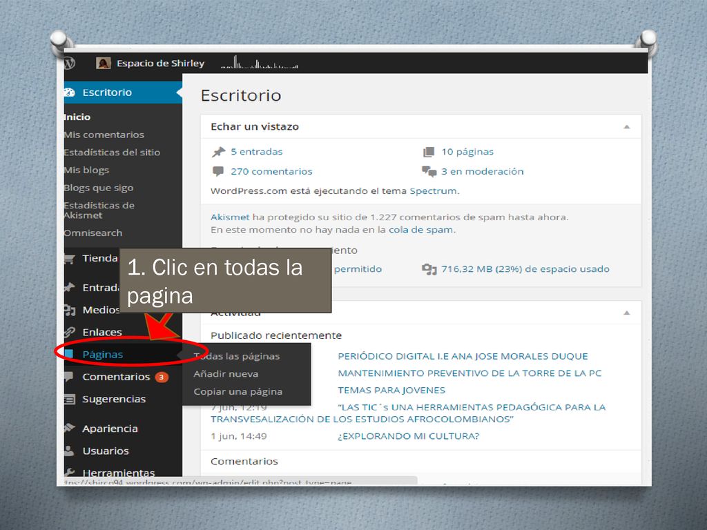Click the media icon beside espacio usado
707x530 pixels.
429,270
